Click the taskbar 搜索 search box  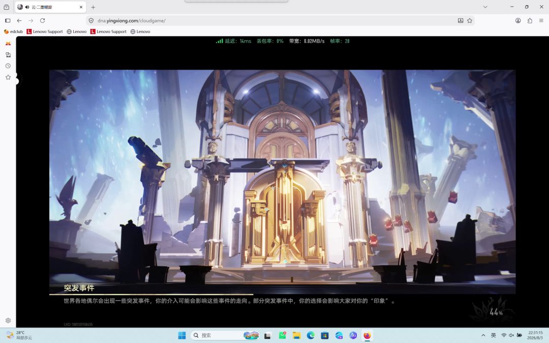pos(225,335)
